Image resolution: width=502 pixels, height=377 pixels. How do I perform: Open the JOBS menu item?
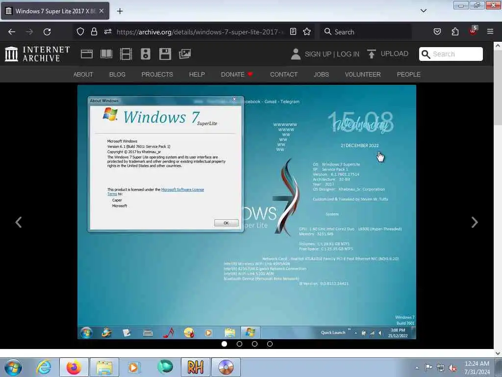[322, 75]
